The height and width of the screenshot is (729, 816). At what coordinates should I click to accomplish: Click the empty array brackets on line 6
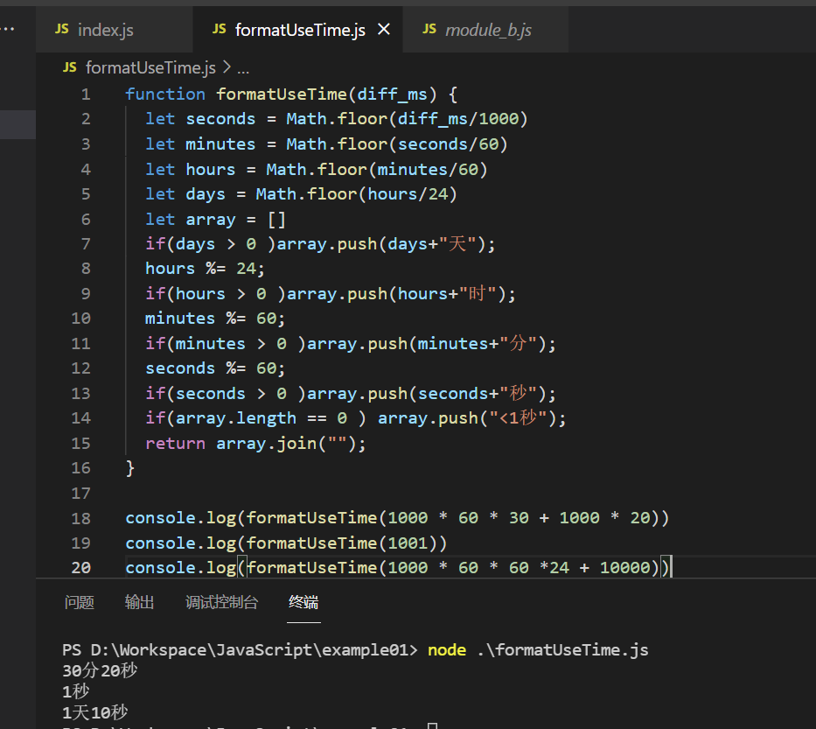coord(276,219)
